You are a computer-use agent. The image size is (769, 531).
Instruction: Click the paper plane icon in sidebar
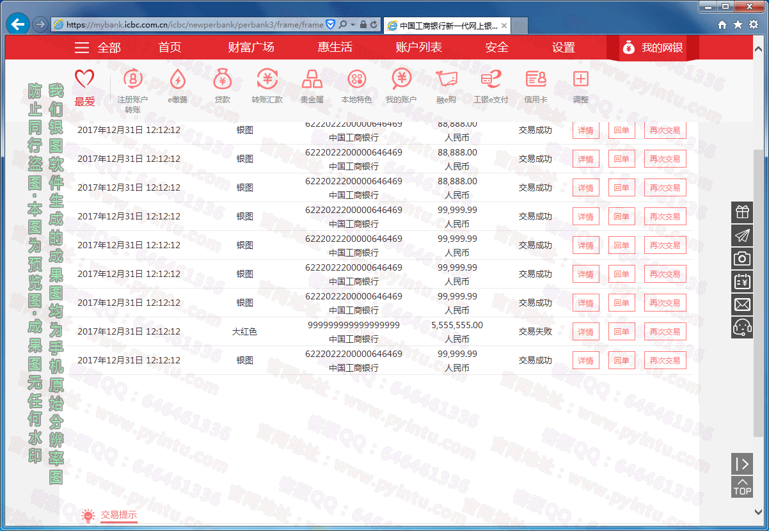pos(742,235)
